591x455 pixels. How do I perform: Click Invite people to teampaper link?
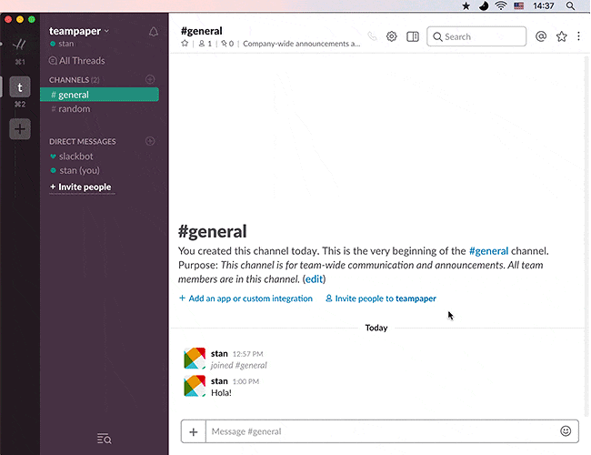(x=381, y=298)
